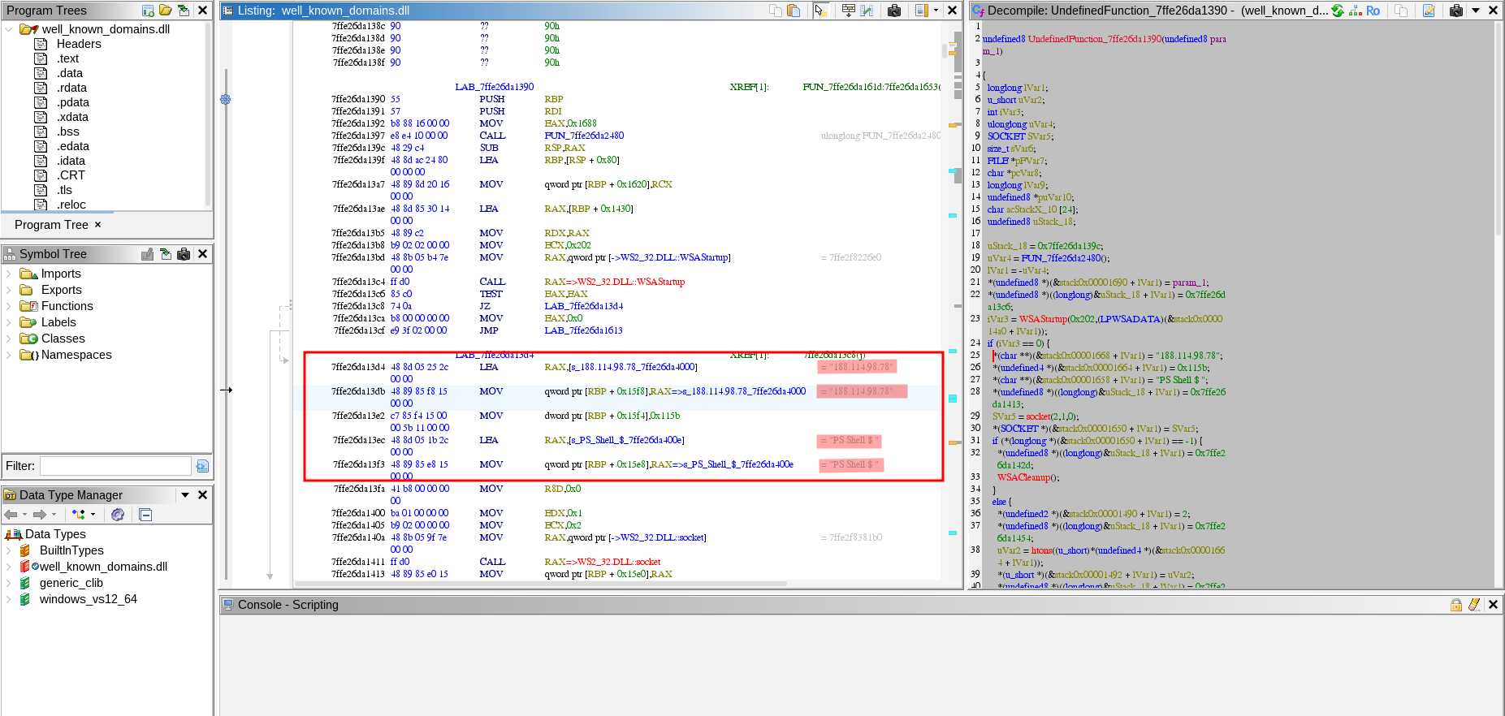Screen dimensions: 1505x716
Task: Select windows_vs12_64 archive in Data Types
Action: 88,599
